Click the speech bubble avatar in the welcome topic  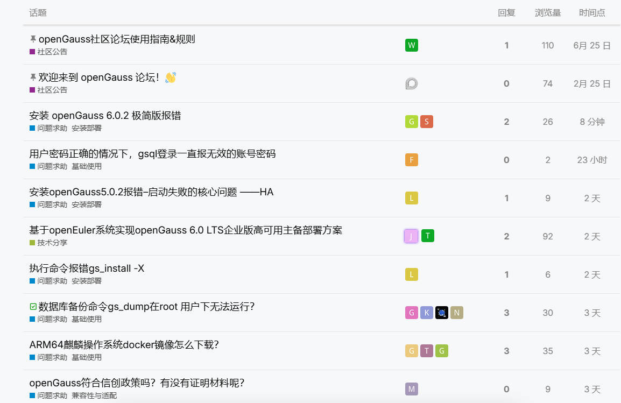click(411, 83)
